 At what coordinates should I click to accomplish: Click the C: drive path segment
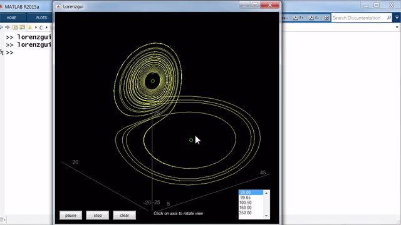click(x=41, y=27)
